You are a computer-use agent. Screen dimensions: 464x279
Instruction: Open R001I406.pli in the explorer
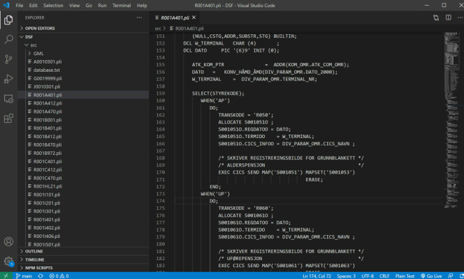(83, 236)
